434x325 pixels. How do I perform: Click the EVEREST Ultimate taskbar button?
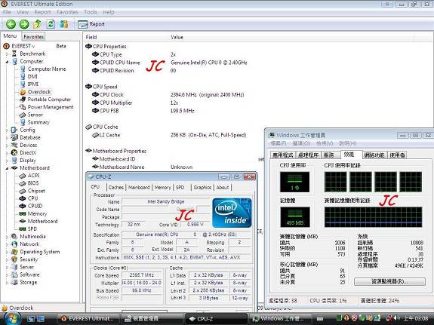(88, 319)
